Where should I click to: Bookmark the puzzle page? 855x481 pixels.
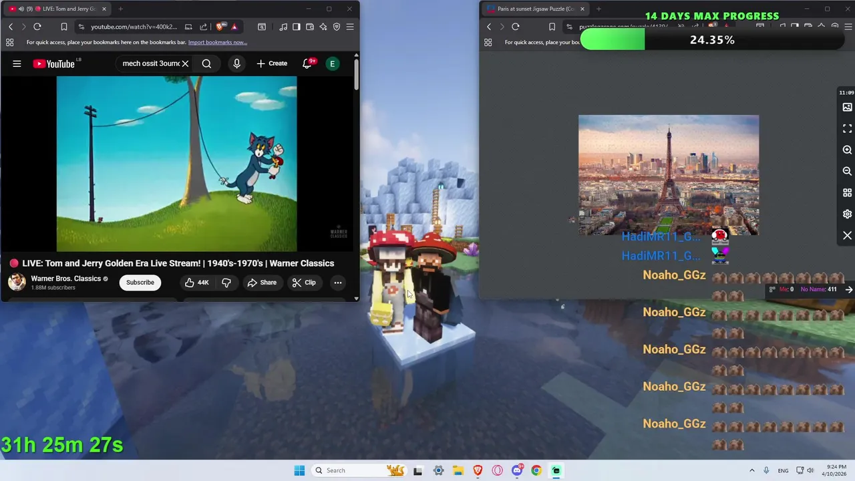pos(552,27)
